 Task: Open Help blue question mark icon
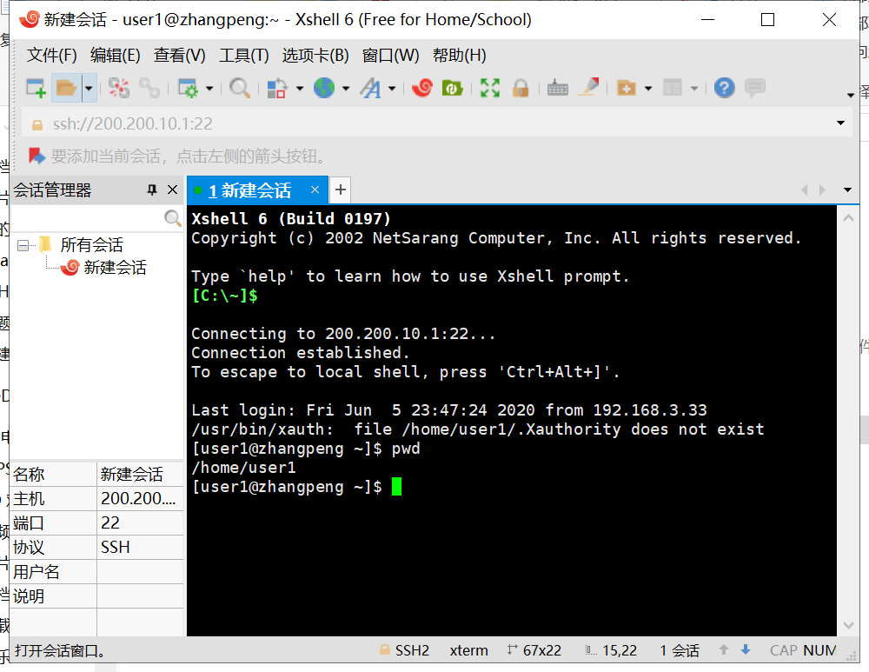(725, 88)
